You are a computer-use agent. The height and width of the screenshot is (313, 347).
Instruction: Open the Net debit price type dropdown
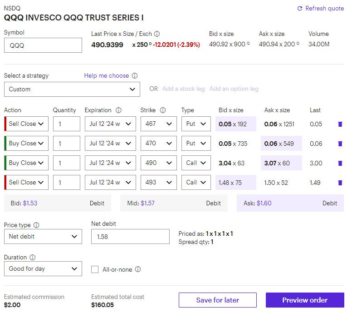click(43, 237)
